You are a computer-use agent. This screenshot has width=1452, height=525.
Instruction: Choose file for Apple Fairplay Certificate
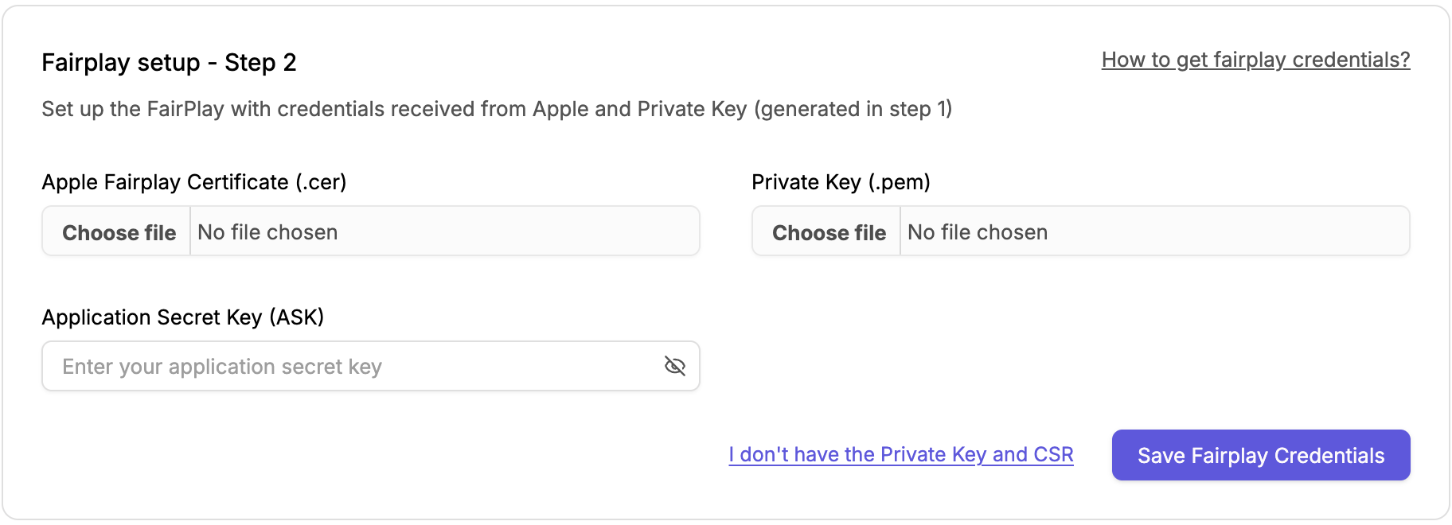click(119, 232)
